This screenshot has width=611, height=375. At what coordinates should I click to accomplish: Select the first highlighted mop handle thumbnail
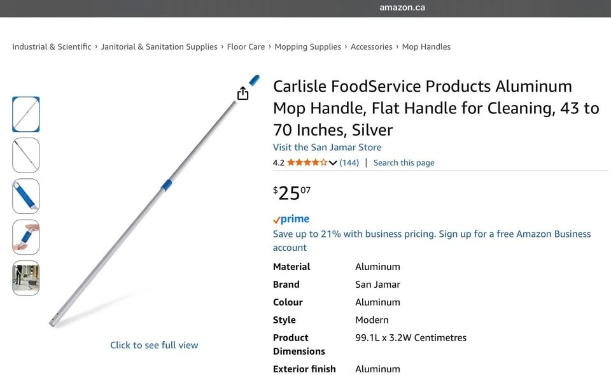[26, 115]
